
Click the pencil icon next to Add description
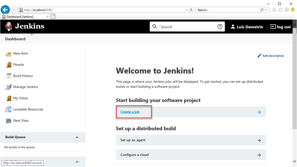tap(259, 55)
